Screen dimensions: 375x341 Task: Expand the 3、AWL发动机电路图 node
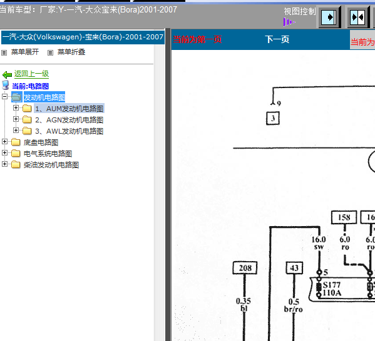tap(16, 131)
